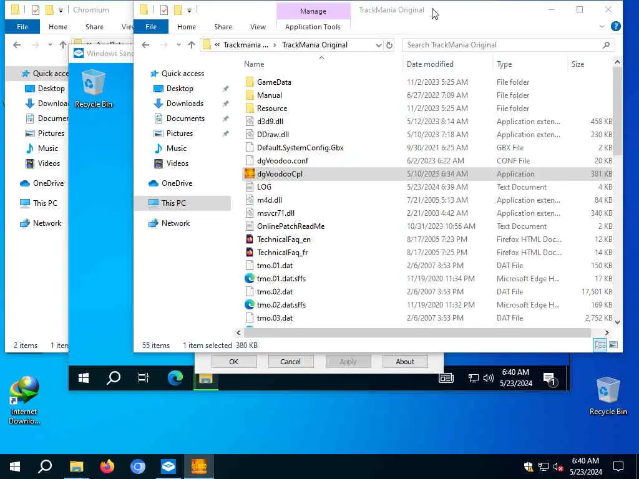The height and width of the screenshot is (479, 639).
Task: Open Chromium window toolbar customize dropdown
Action: pyautogui.click(x=61, y=10)
